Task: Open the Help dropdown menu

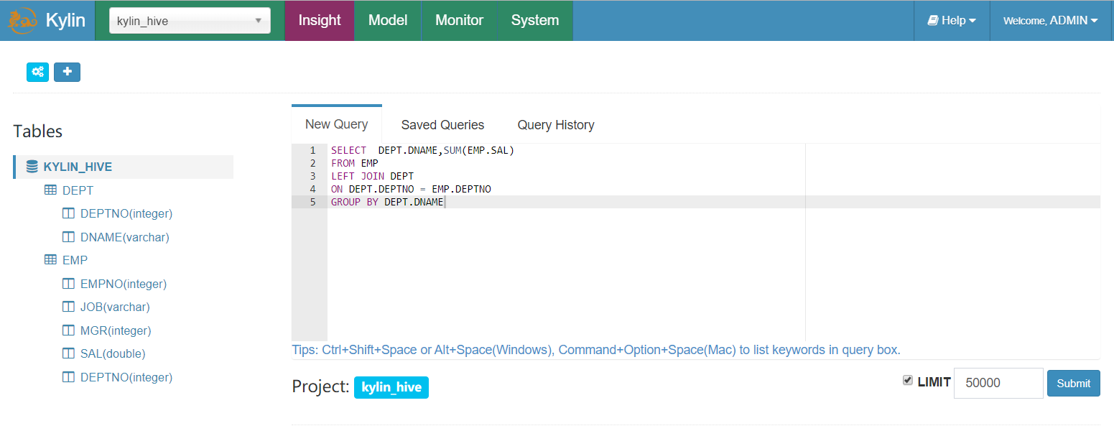Action: tap(952, 20)
